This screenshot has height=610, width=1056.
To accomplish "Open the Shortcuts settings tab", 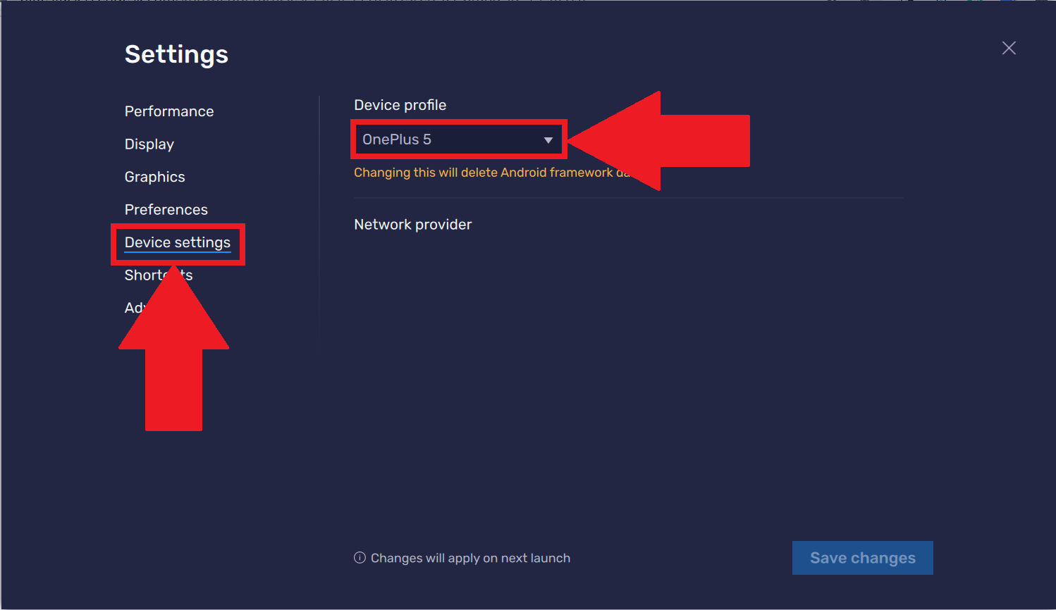I will [159, 275].
